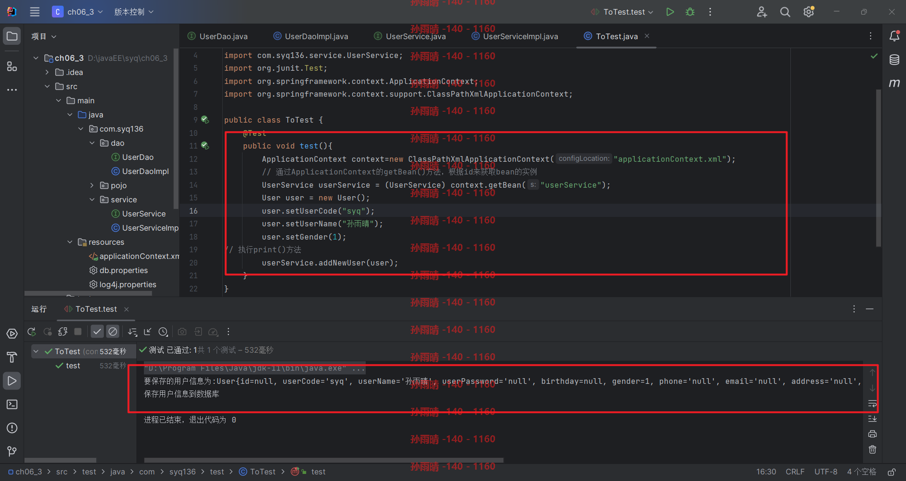906x481 pixels.
Task: Open version control dropdown
Action: point(134,12)
